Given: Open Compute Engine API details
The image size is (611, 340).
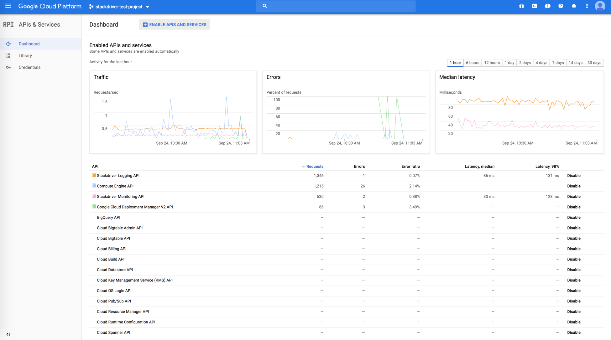Looking at the screenshot, I should 115,186.
